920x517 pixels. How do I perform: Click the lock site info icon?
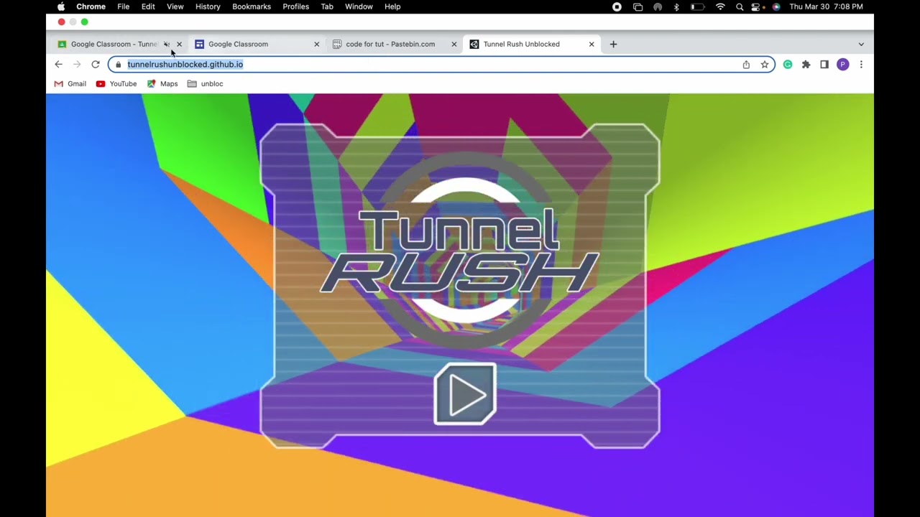[119, 65]
